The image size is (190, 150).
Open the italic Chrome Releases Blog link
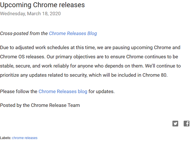(x=73, y=33)
